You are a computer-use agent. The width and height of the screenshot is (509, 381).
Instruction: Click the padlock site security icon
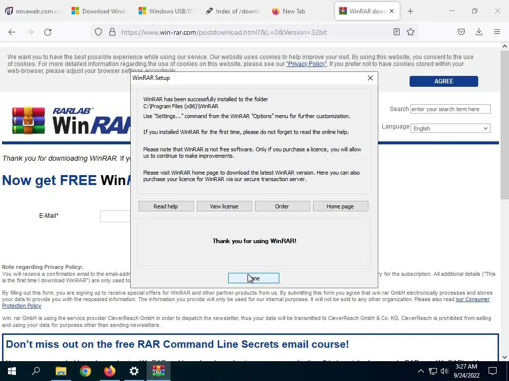pyautogui.click(x=112, y=32)
